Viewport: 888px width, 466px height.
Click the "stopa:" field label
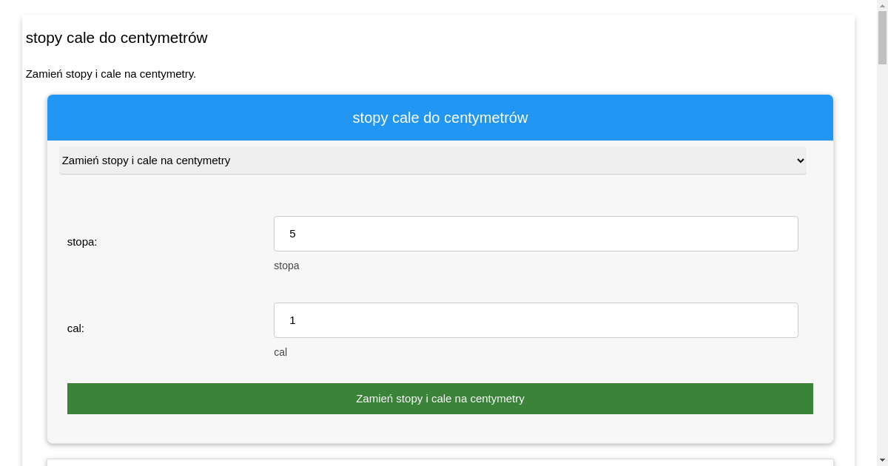82,242
